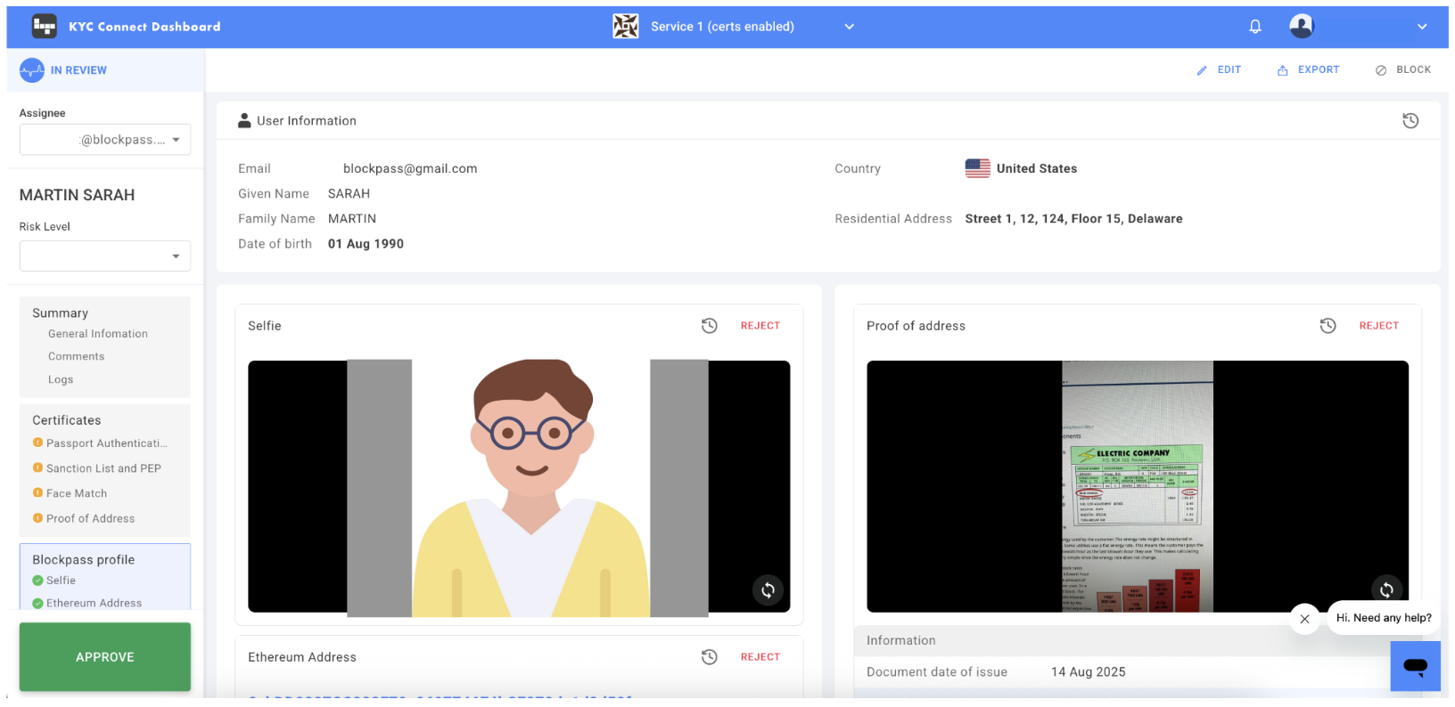Go to Comments in Summary section
Image resolution: width=1455 pixels, height=707 pixels.
(x=76, y=356)
